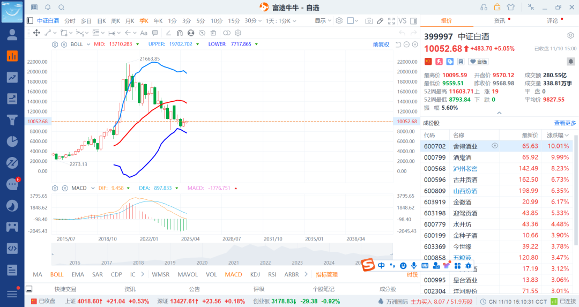Viewport: 579px width, 307px height.
Task: Expand the 30分 interval dropdown
Action: 253,21
